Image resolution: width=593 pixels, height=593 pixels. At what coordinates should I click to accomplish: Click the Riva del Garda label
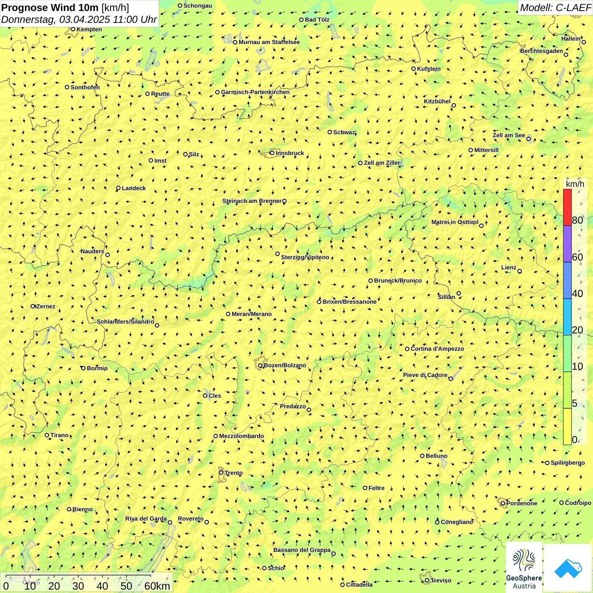[146, 518]
